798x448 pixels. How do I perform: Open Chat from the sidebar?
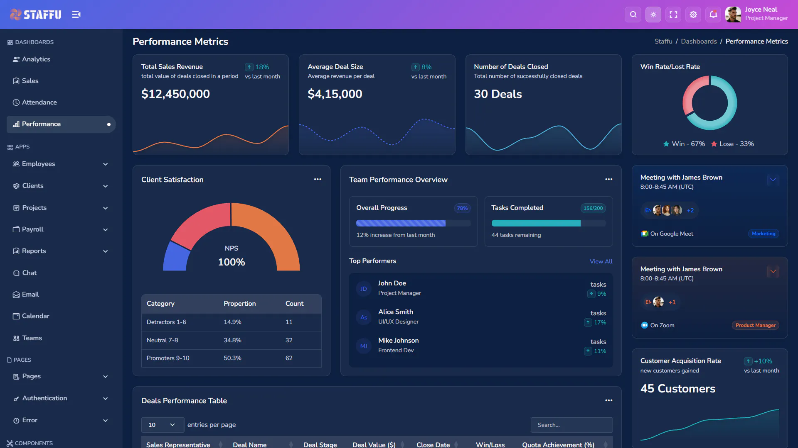tap(29, 273)
